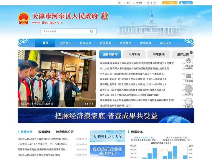Enable 无障碍 accessibility mode
Image resolution: width=212 pixels, height=159 pixels.
[x=139, y=3]
